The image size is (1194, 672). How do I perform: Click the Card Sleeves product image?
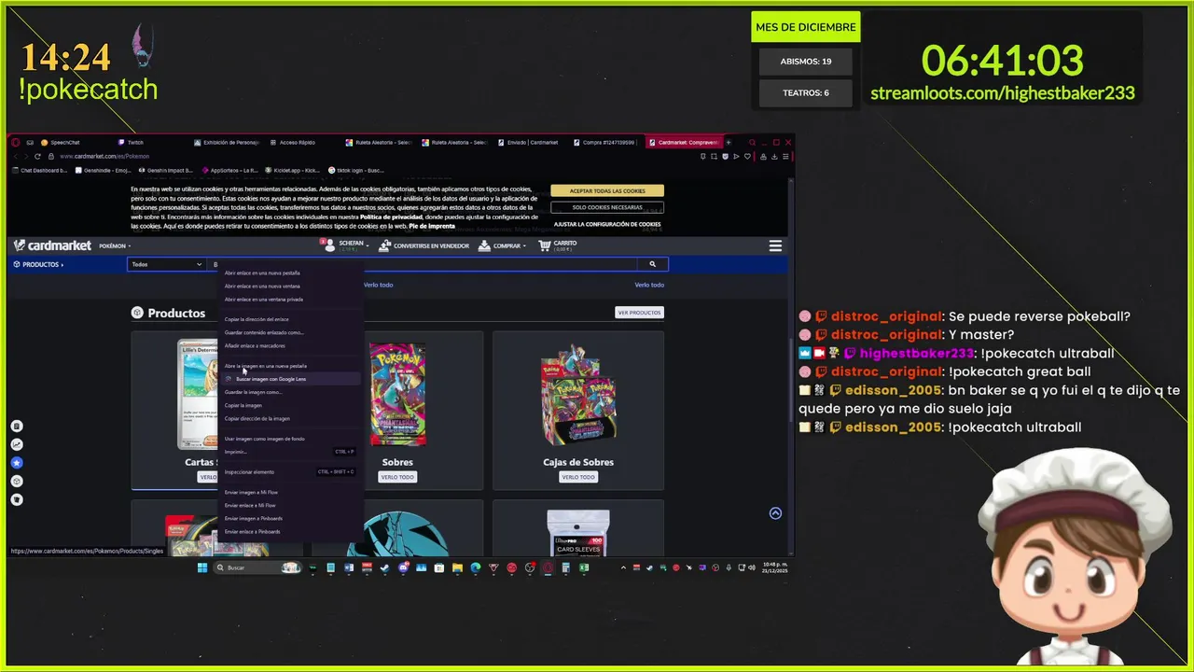[578, 533]
